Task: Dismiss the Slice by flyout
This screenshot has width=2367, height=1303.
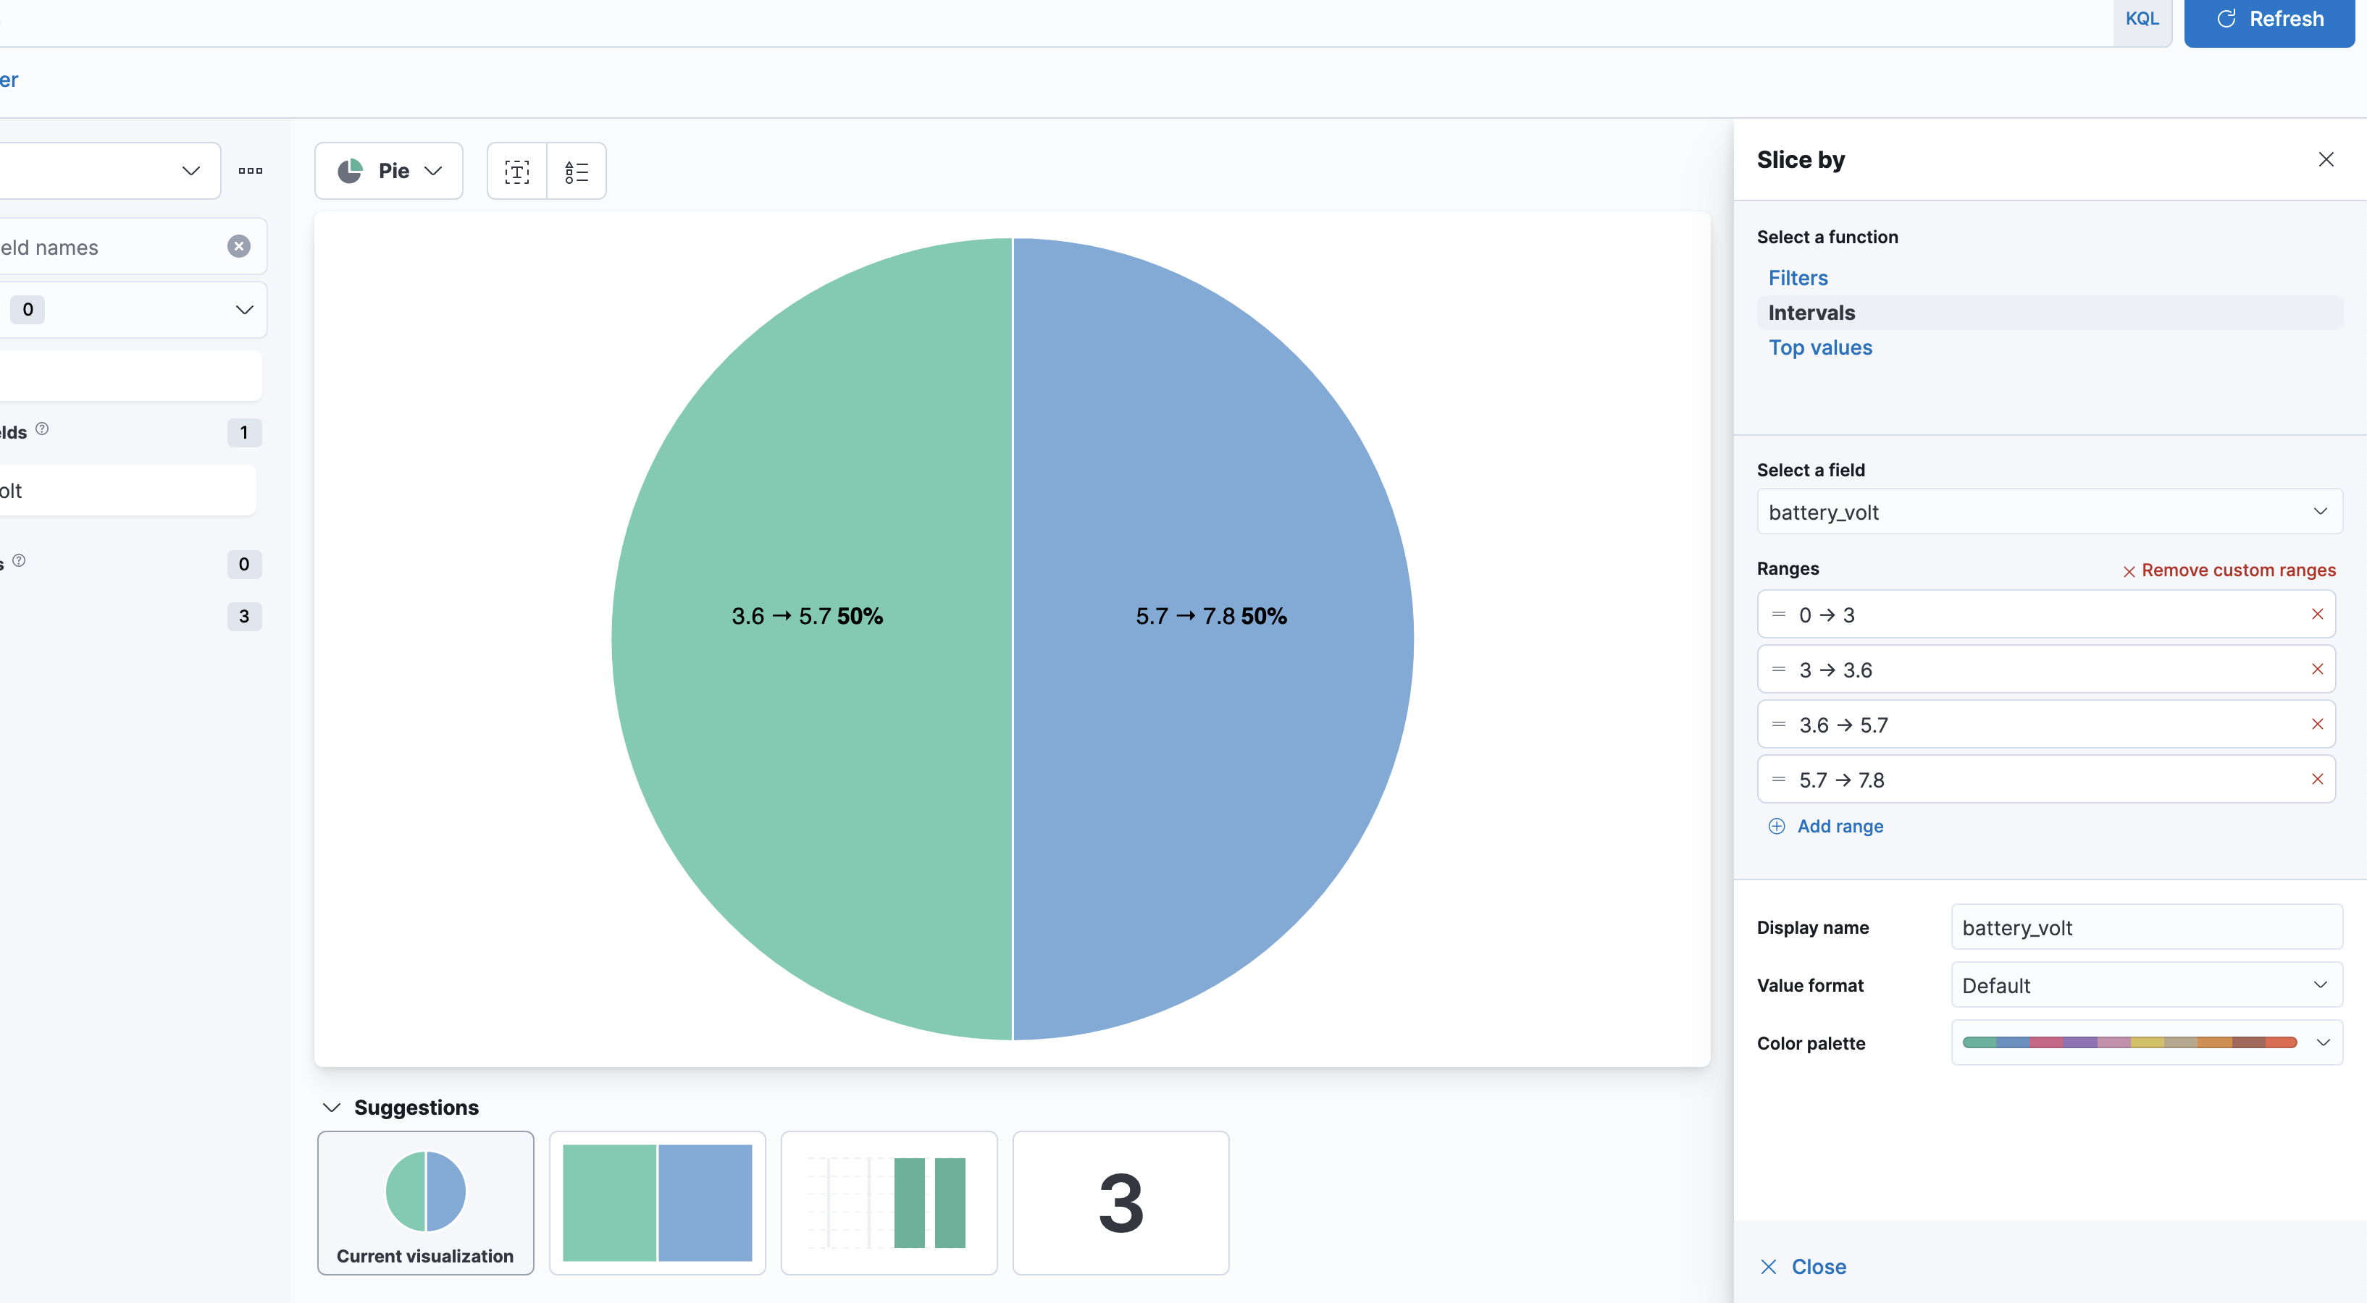Action: pyautogui.click(x=2326, y=159)
